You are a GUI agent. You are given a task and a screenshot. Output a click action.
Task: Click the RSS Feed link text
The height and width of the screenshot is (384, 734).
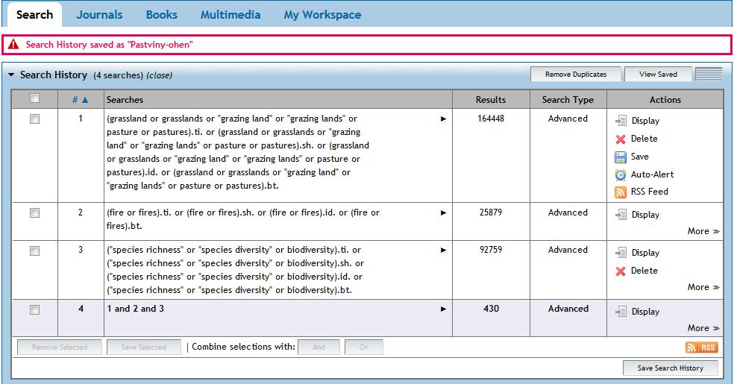click(649, 192)
